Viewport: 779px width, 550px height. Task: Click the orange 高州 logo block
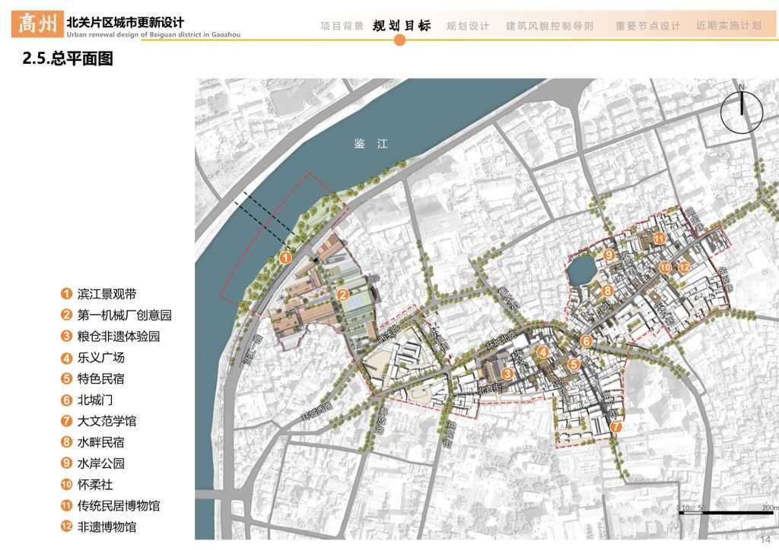pos(37,24)
